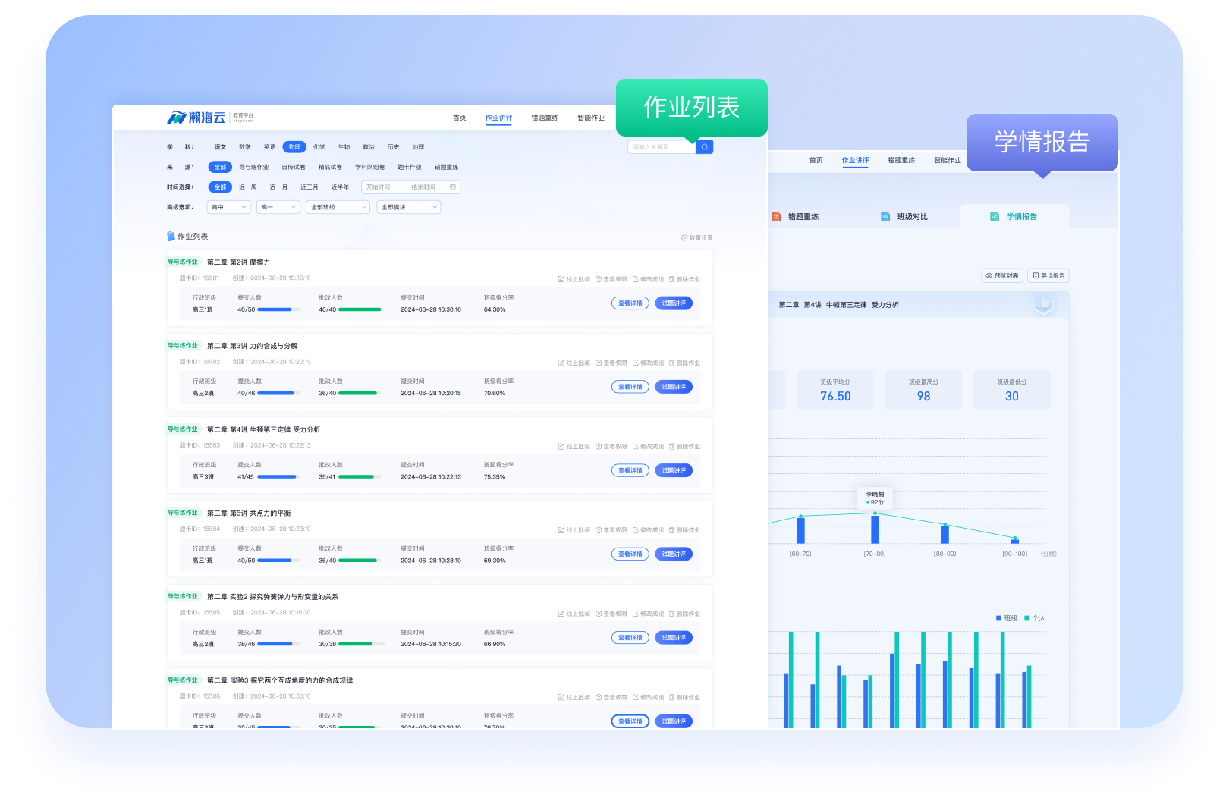Image resolution: width=1229 pixels, height=804 pixels.
Task: Switch to the 学情报告 tab in the report window
Action: coord(1014,216)
